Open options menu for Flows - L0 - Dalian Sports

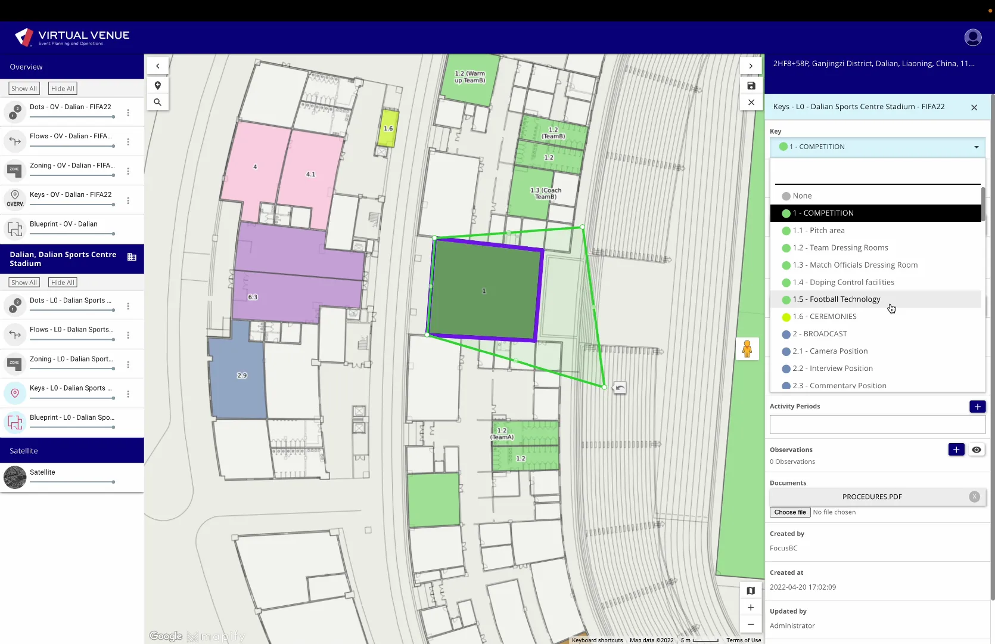pos(128,336)
